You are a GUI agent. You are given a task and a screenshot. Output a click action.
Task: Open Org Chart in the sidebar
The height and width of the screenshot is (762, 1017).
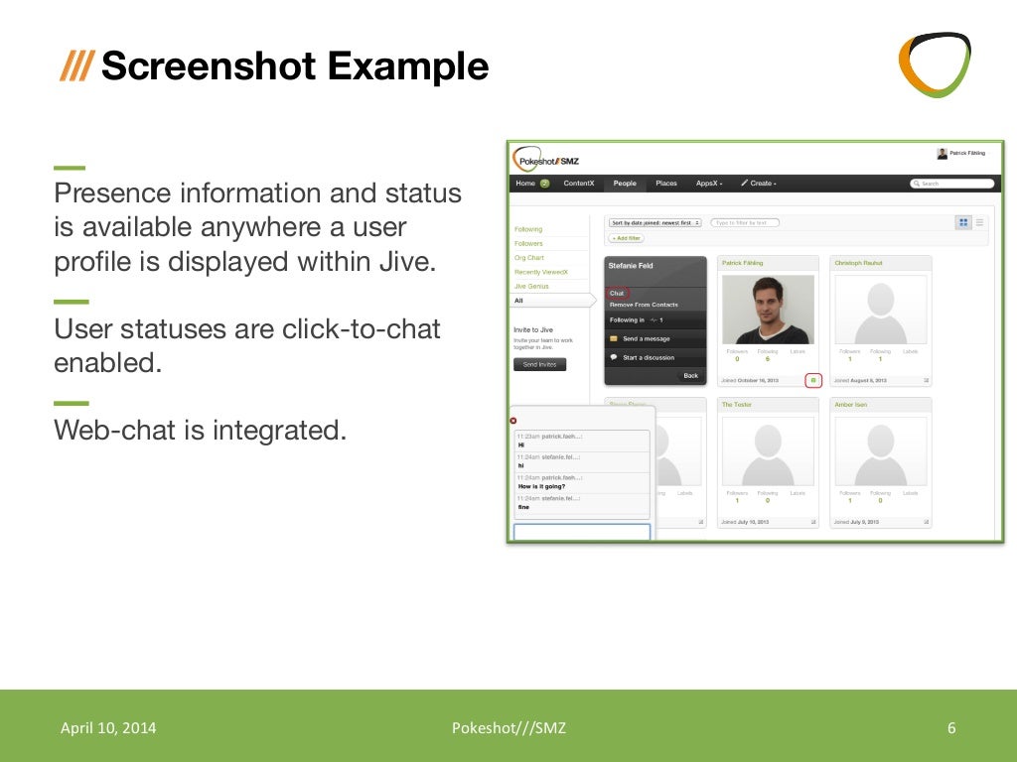coord(529,258)
